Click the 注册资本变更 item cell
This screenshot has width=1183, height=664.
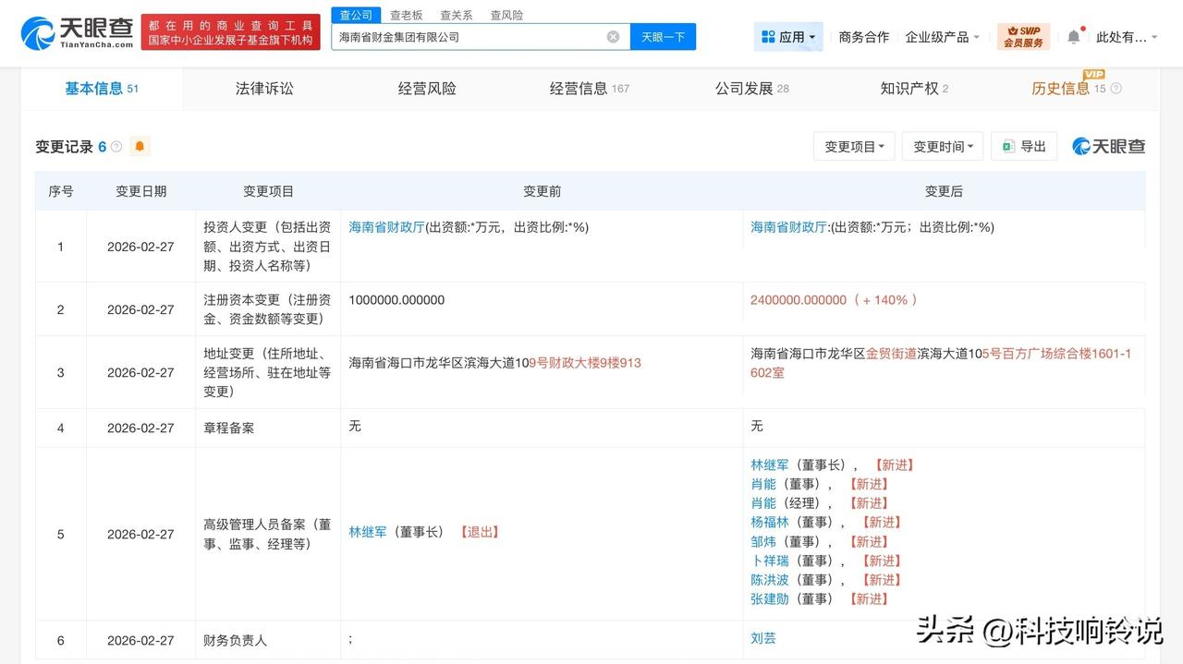pyautogui.click(x=267, y=309)
